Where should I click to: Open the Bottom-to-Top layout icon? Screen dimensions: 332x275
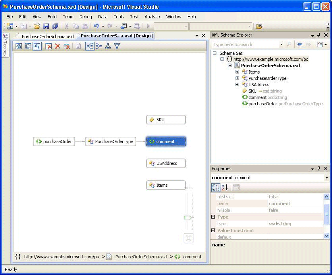[117, 46]
